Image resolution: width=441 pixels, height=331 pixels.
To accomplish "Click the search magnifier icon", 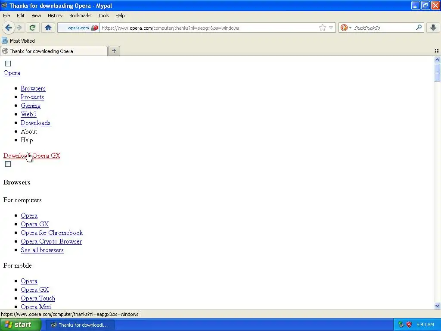I will (419, 28).
